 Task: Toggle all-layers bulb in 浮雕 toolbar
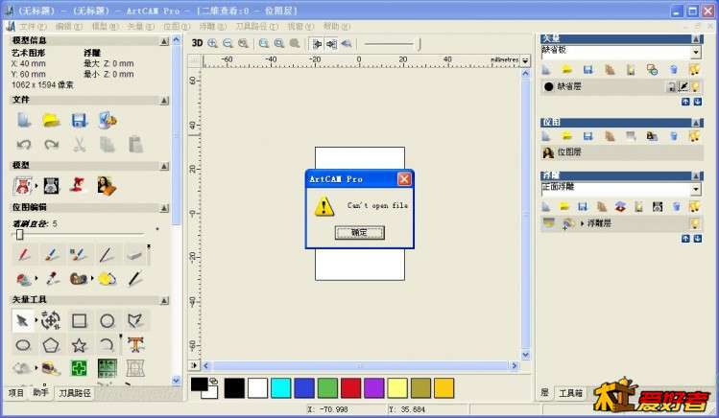(x=695, y=207)
